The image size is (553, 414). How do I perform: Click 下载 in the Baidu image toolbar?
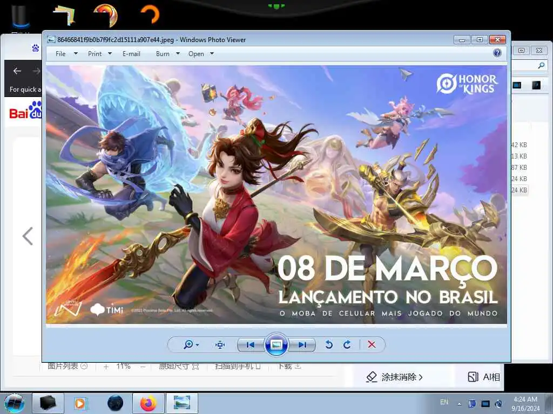(288, 366)
